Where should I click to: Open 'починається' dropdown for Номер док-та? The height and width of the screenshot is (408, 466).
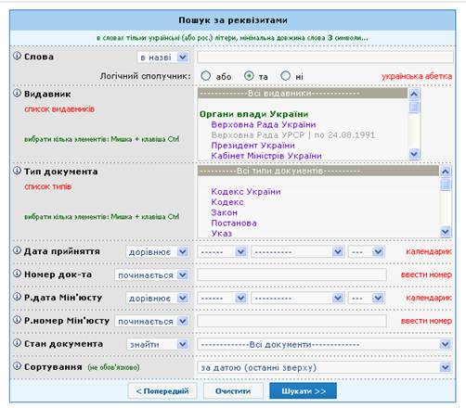click(x=152, y=275)
